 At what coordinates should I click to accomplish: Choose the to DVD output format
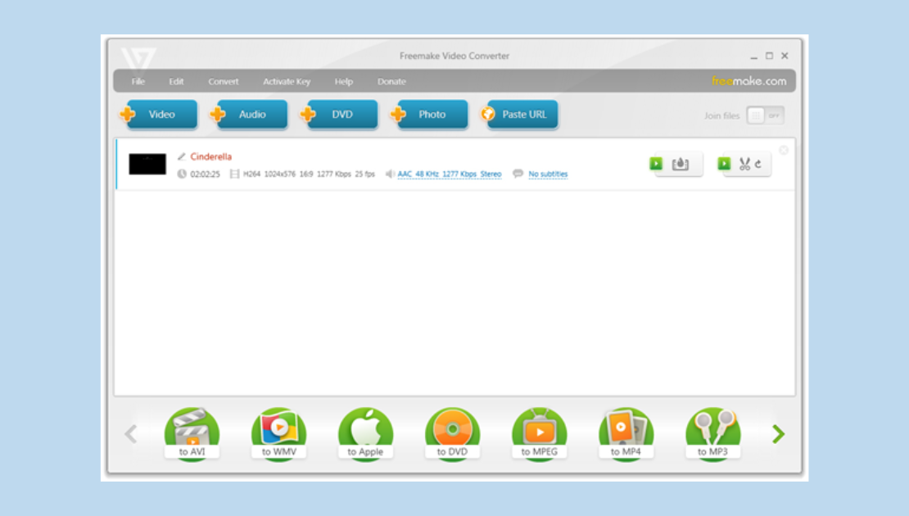tap(452, 434)
